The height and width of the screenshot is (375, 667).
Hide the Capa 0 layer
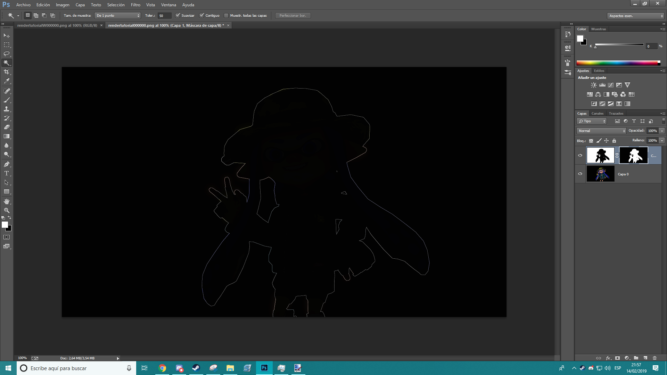click(x=580, y=174)
